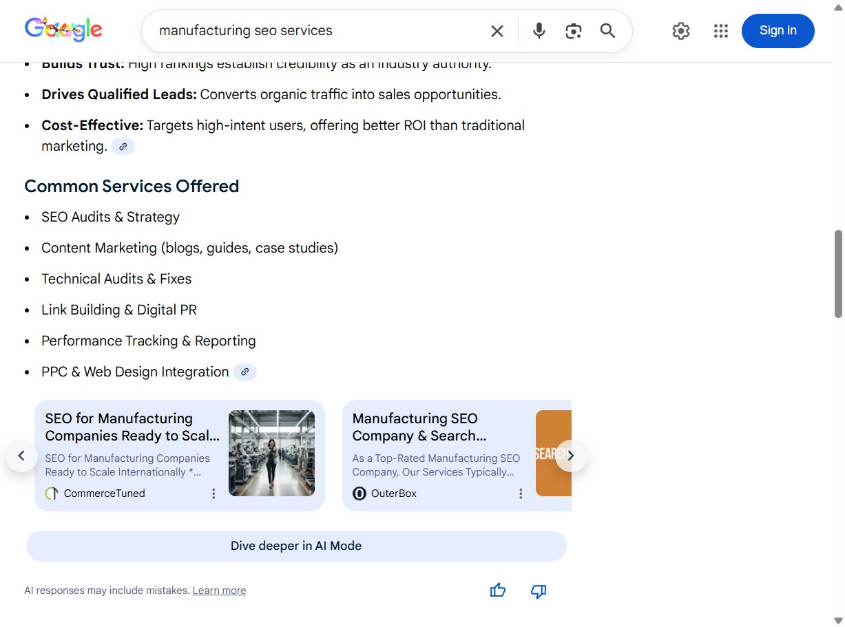The width and height of the screenshot is (845, 627).
Task: Run the search with the magnifier icon
Action: point(607,30)
